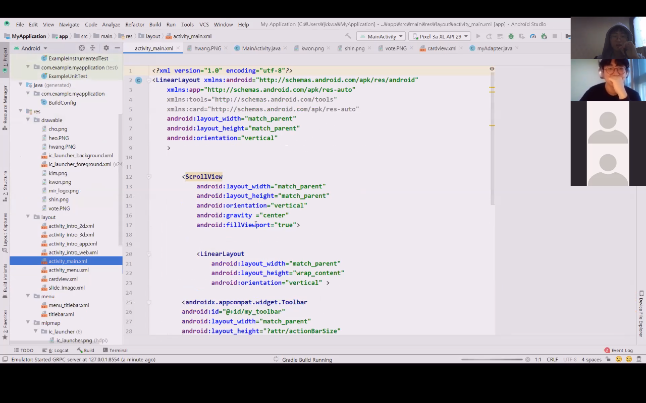Collapse the layout folder

click(x=28, y=217)
